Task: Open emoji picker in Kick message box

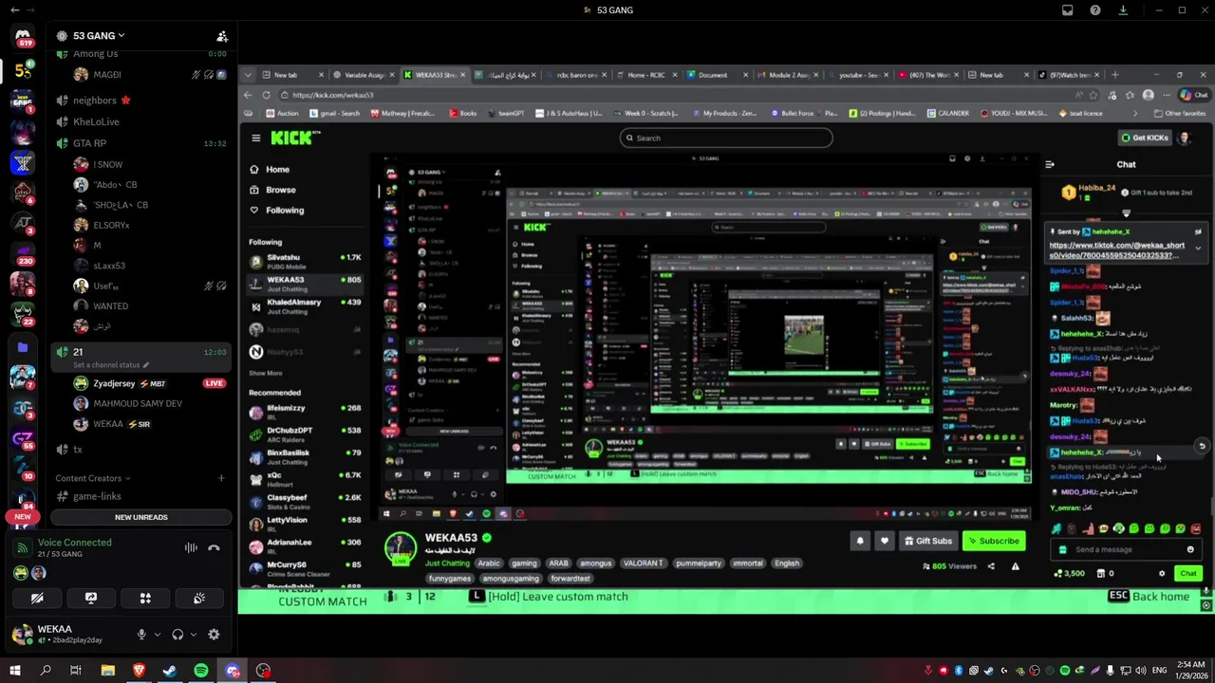Action: point(1190,549)
